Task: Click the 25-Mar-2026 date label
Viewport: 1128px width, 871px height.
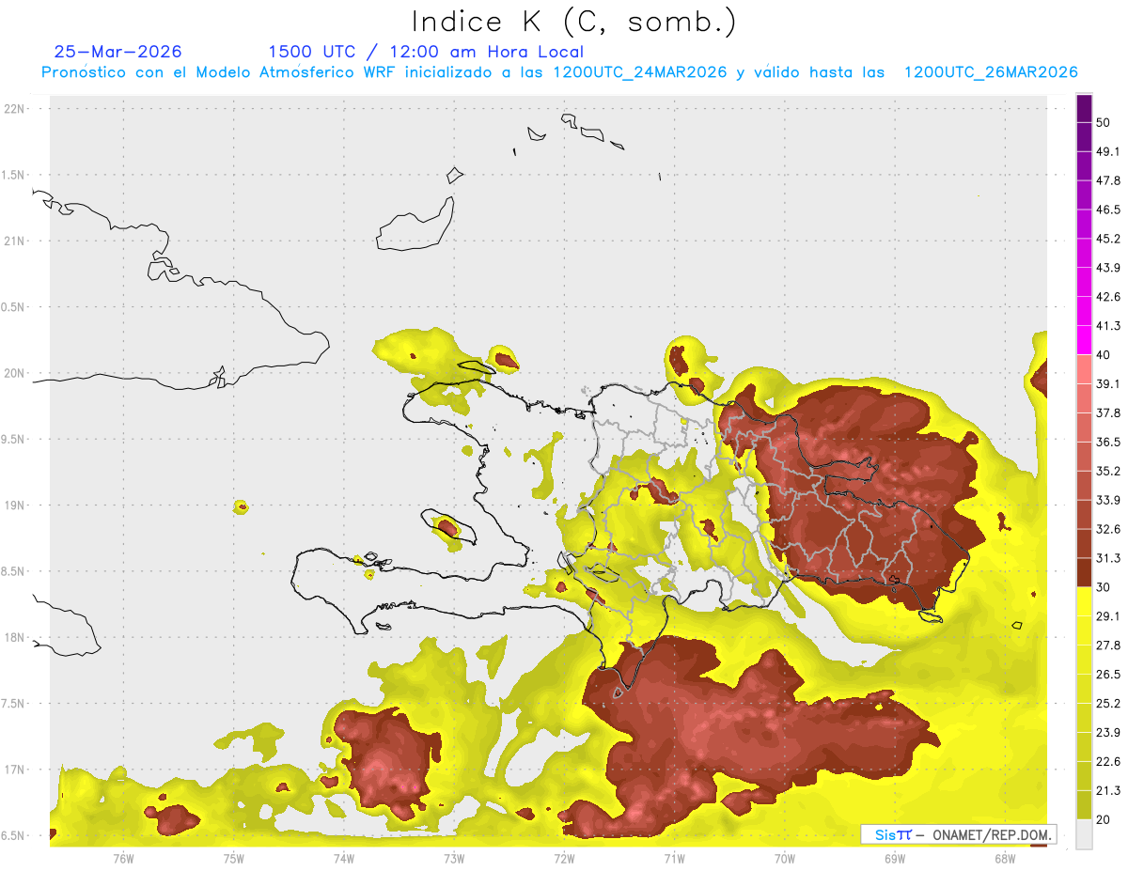Action: coord(118,52)
